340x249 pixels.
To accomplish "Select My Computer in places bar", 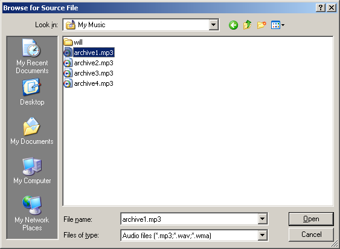I will [x=32, y=170].
